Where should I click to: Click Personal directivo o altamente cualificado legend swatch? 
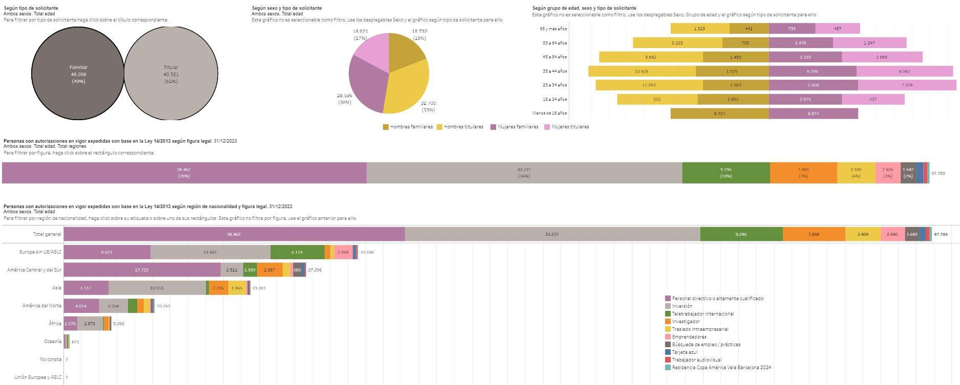(x=668, y=299)
